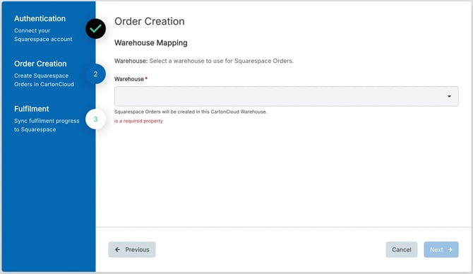Image resolution: width=473 pixels, height=274 pixels.
Task: Proceed with the Next button
Action: [441, 249]
